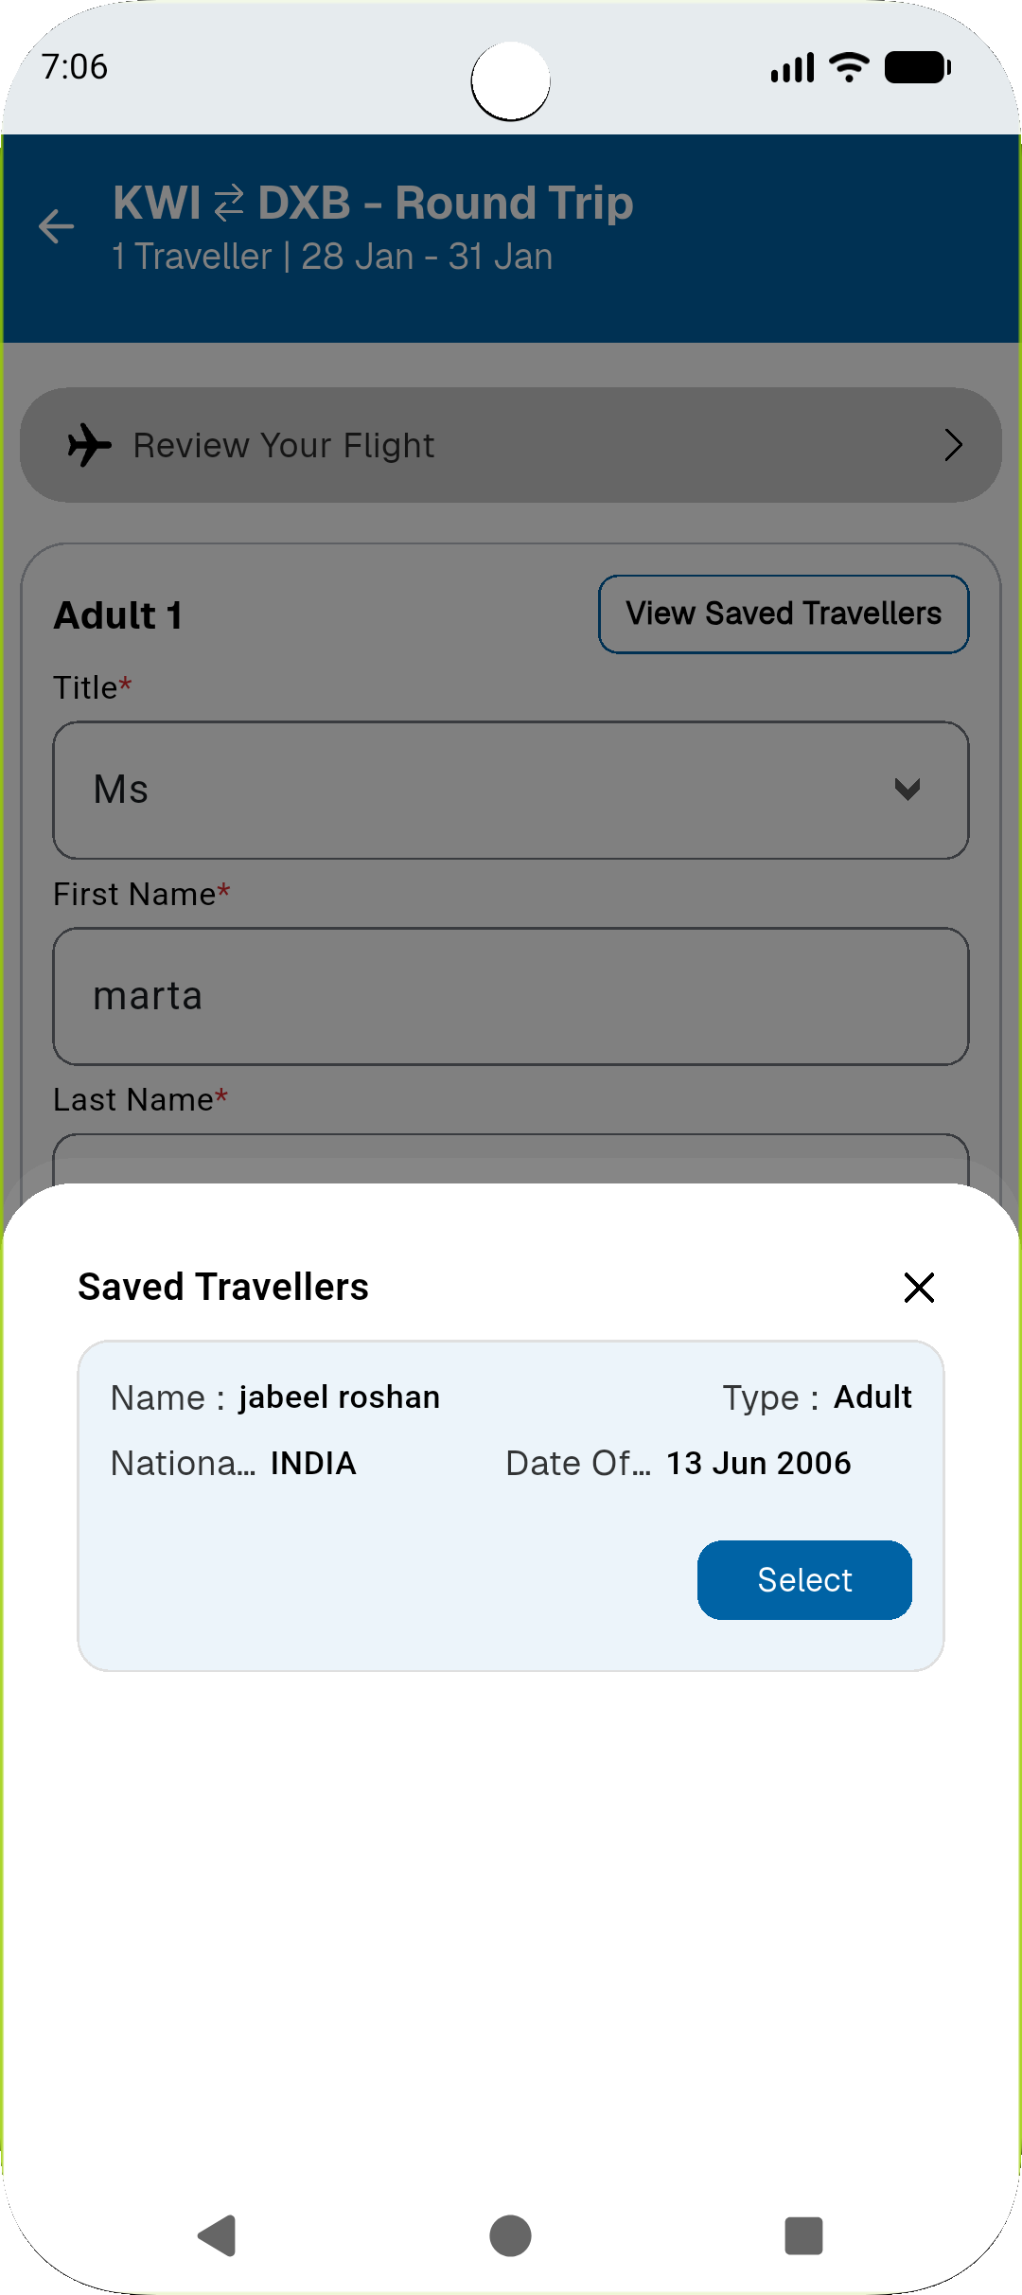This screenshot has width=1022, height=2295.
Task: Tap the Android recents square button
Action: [803, 2236]
